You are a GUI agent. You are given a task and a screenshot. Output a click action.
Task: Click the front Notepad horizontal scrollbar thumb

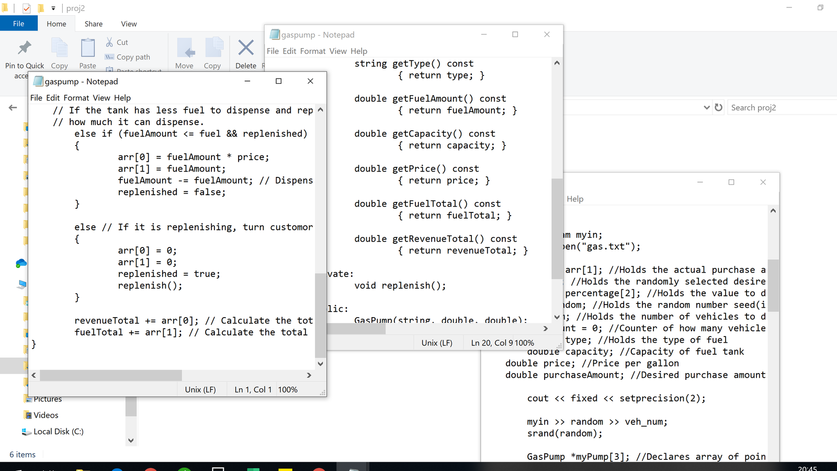pos(110,375)
